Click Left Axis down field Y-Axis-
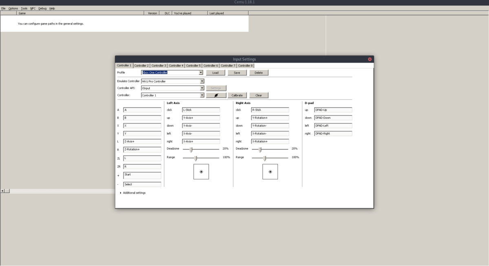Image resolution: width=489 pixels, height=266 pixels. click(x=201, y=126)
